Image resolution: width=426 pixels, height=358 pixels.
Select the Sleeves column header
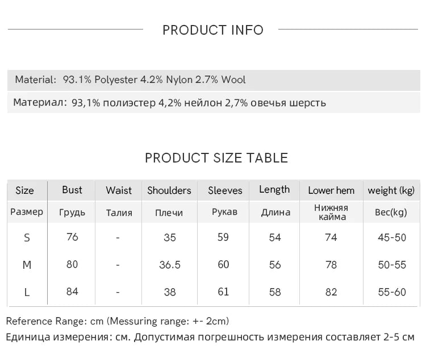click(225, 190)
